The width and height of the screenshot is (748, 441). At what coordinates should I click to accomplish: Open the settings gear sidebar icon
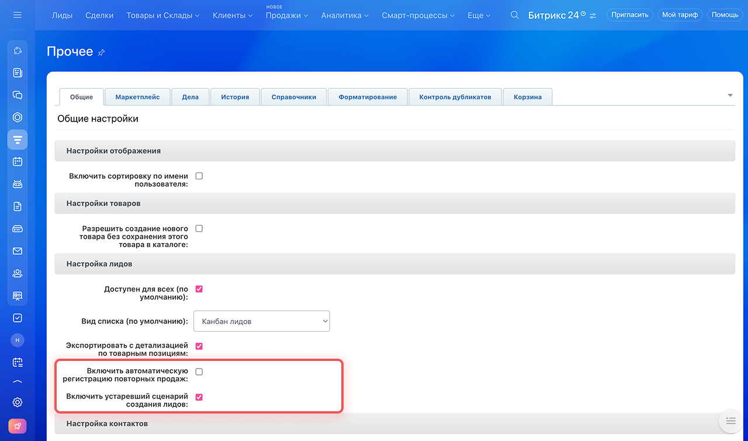point(18,402)
